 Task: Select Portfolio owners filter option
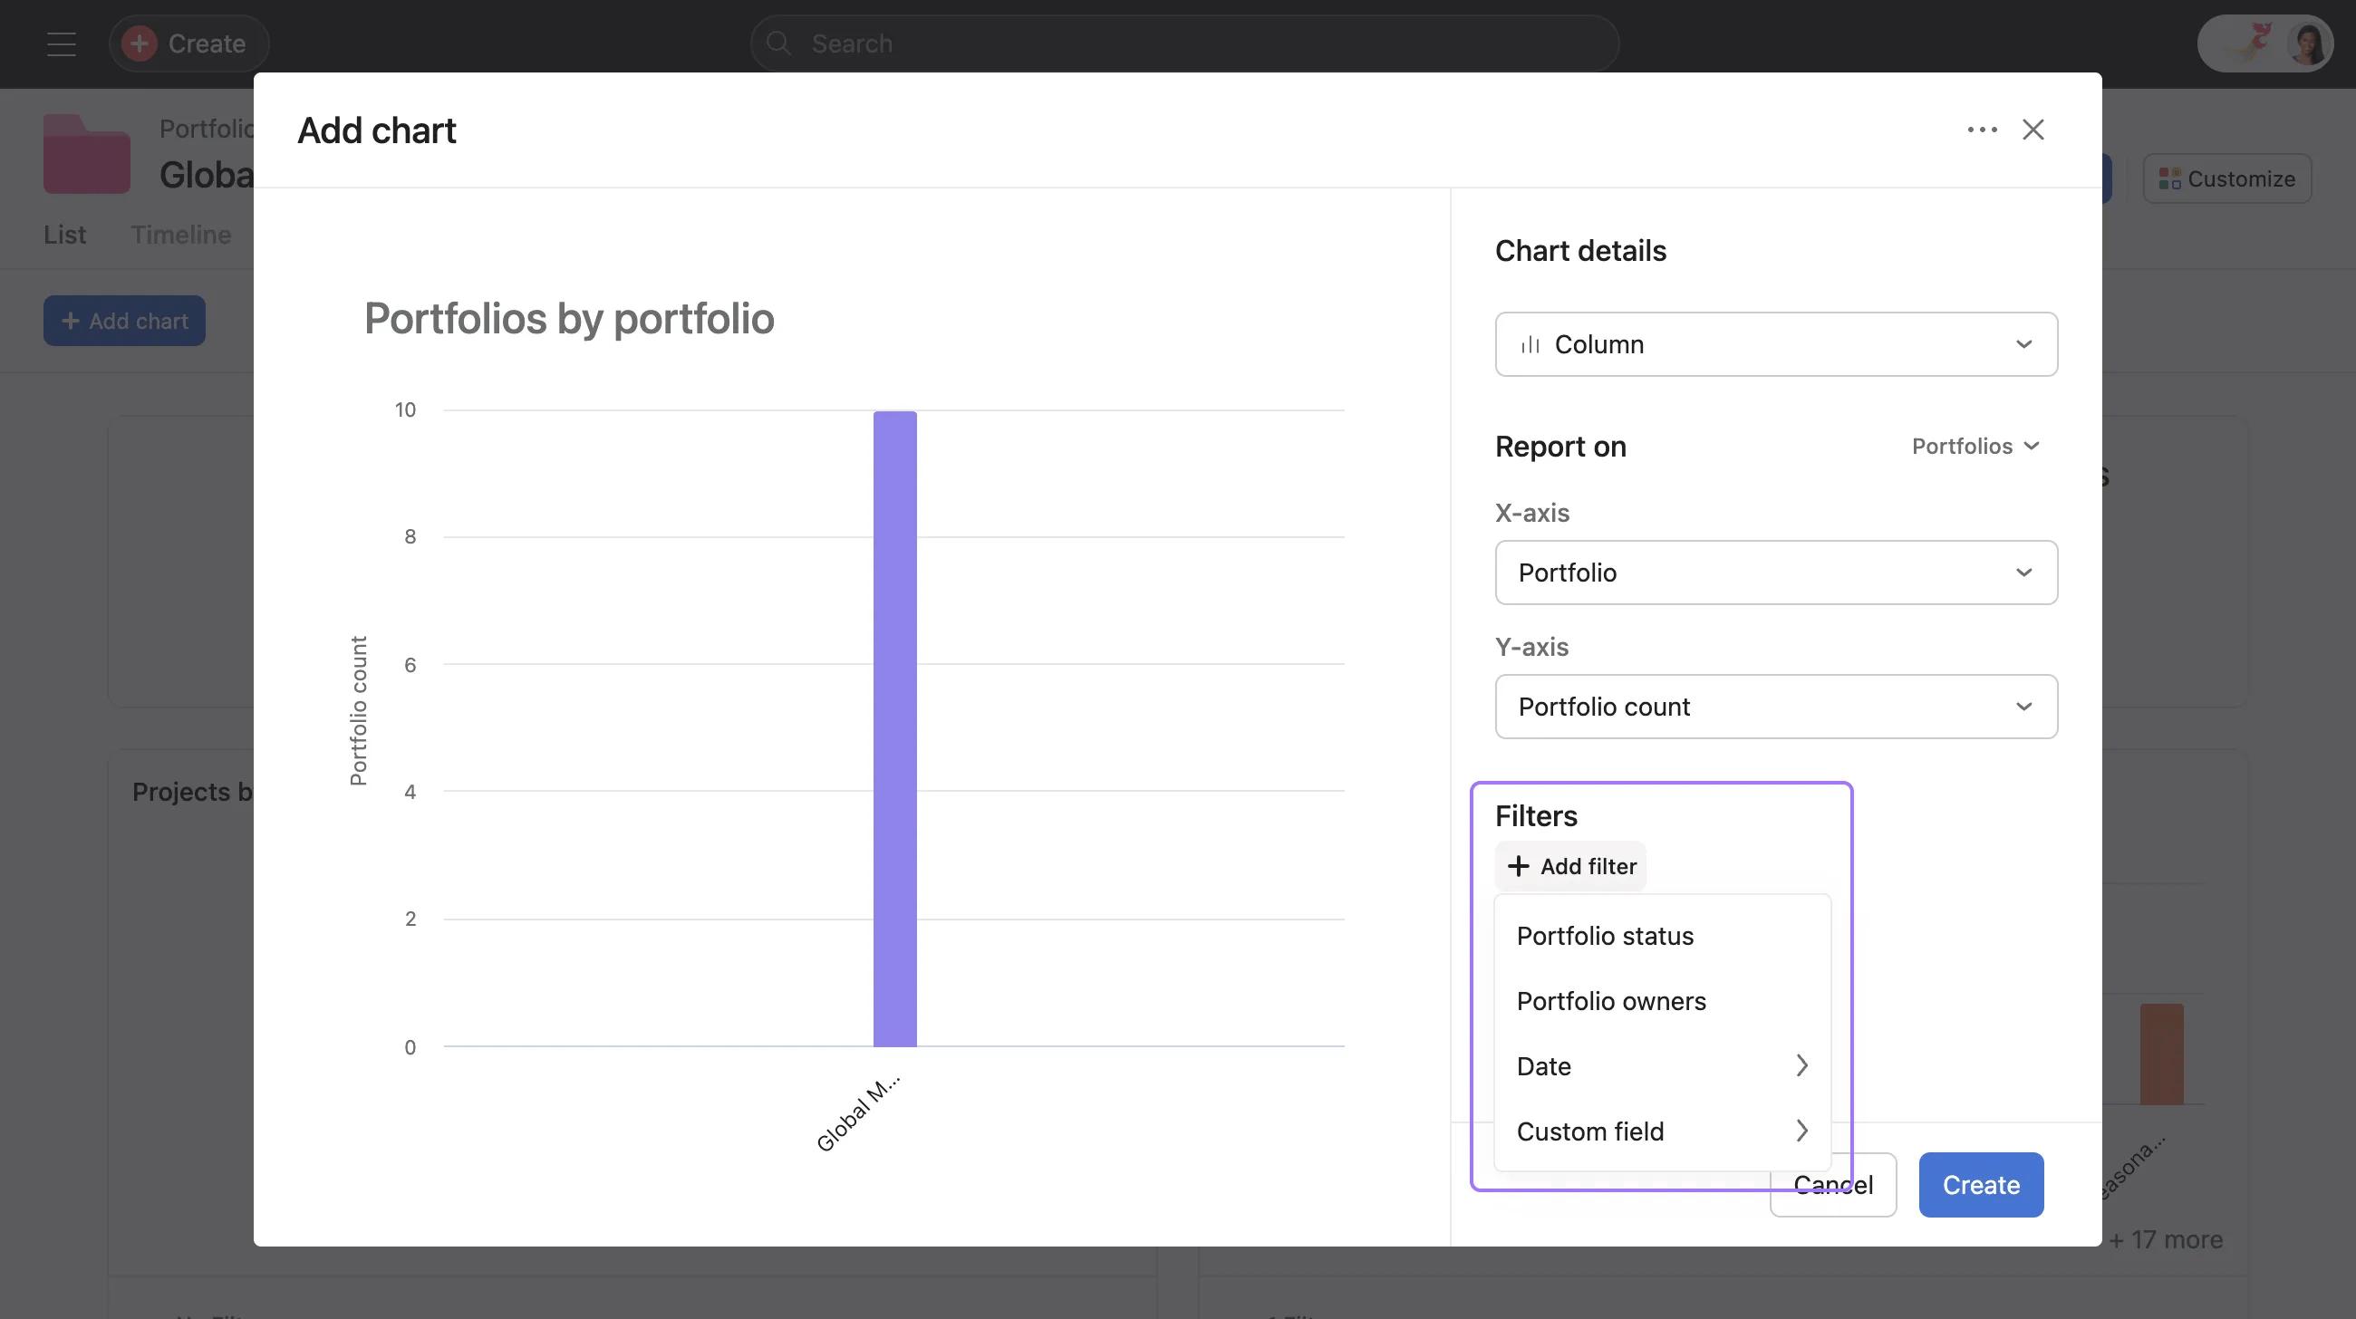[x=1611, y=1001]
